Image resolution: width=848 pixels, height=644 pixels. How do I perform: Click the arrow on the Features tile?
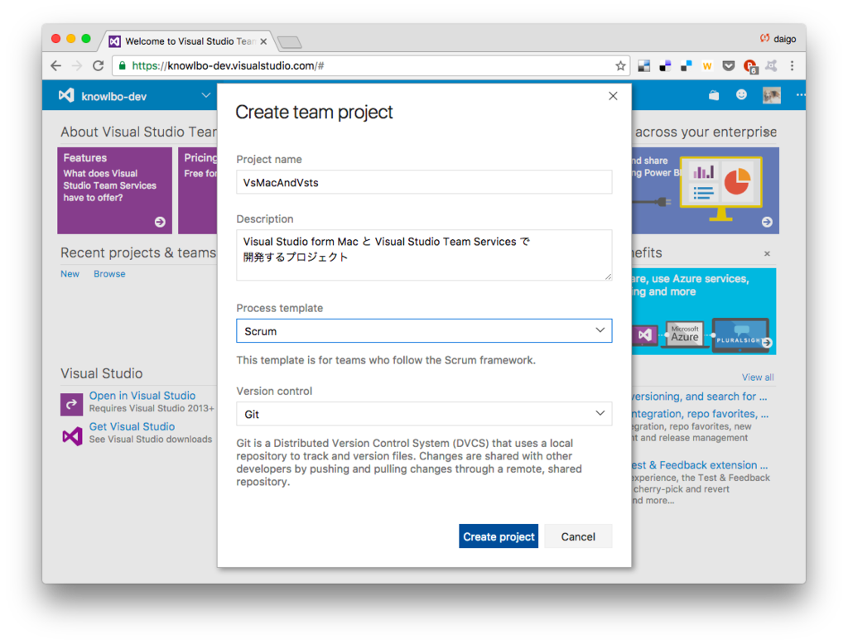coord(160,222)
